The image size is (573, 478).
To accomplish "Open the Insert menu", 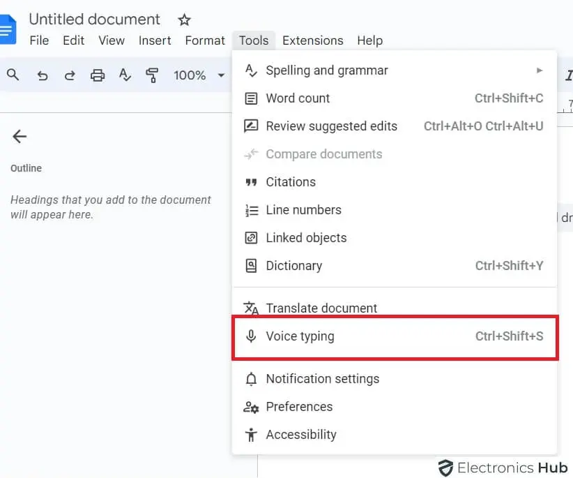I will [x=155, y=40].
